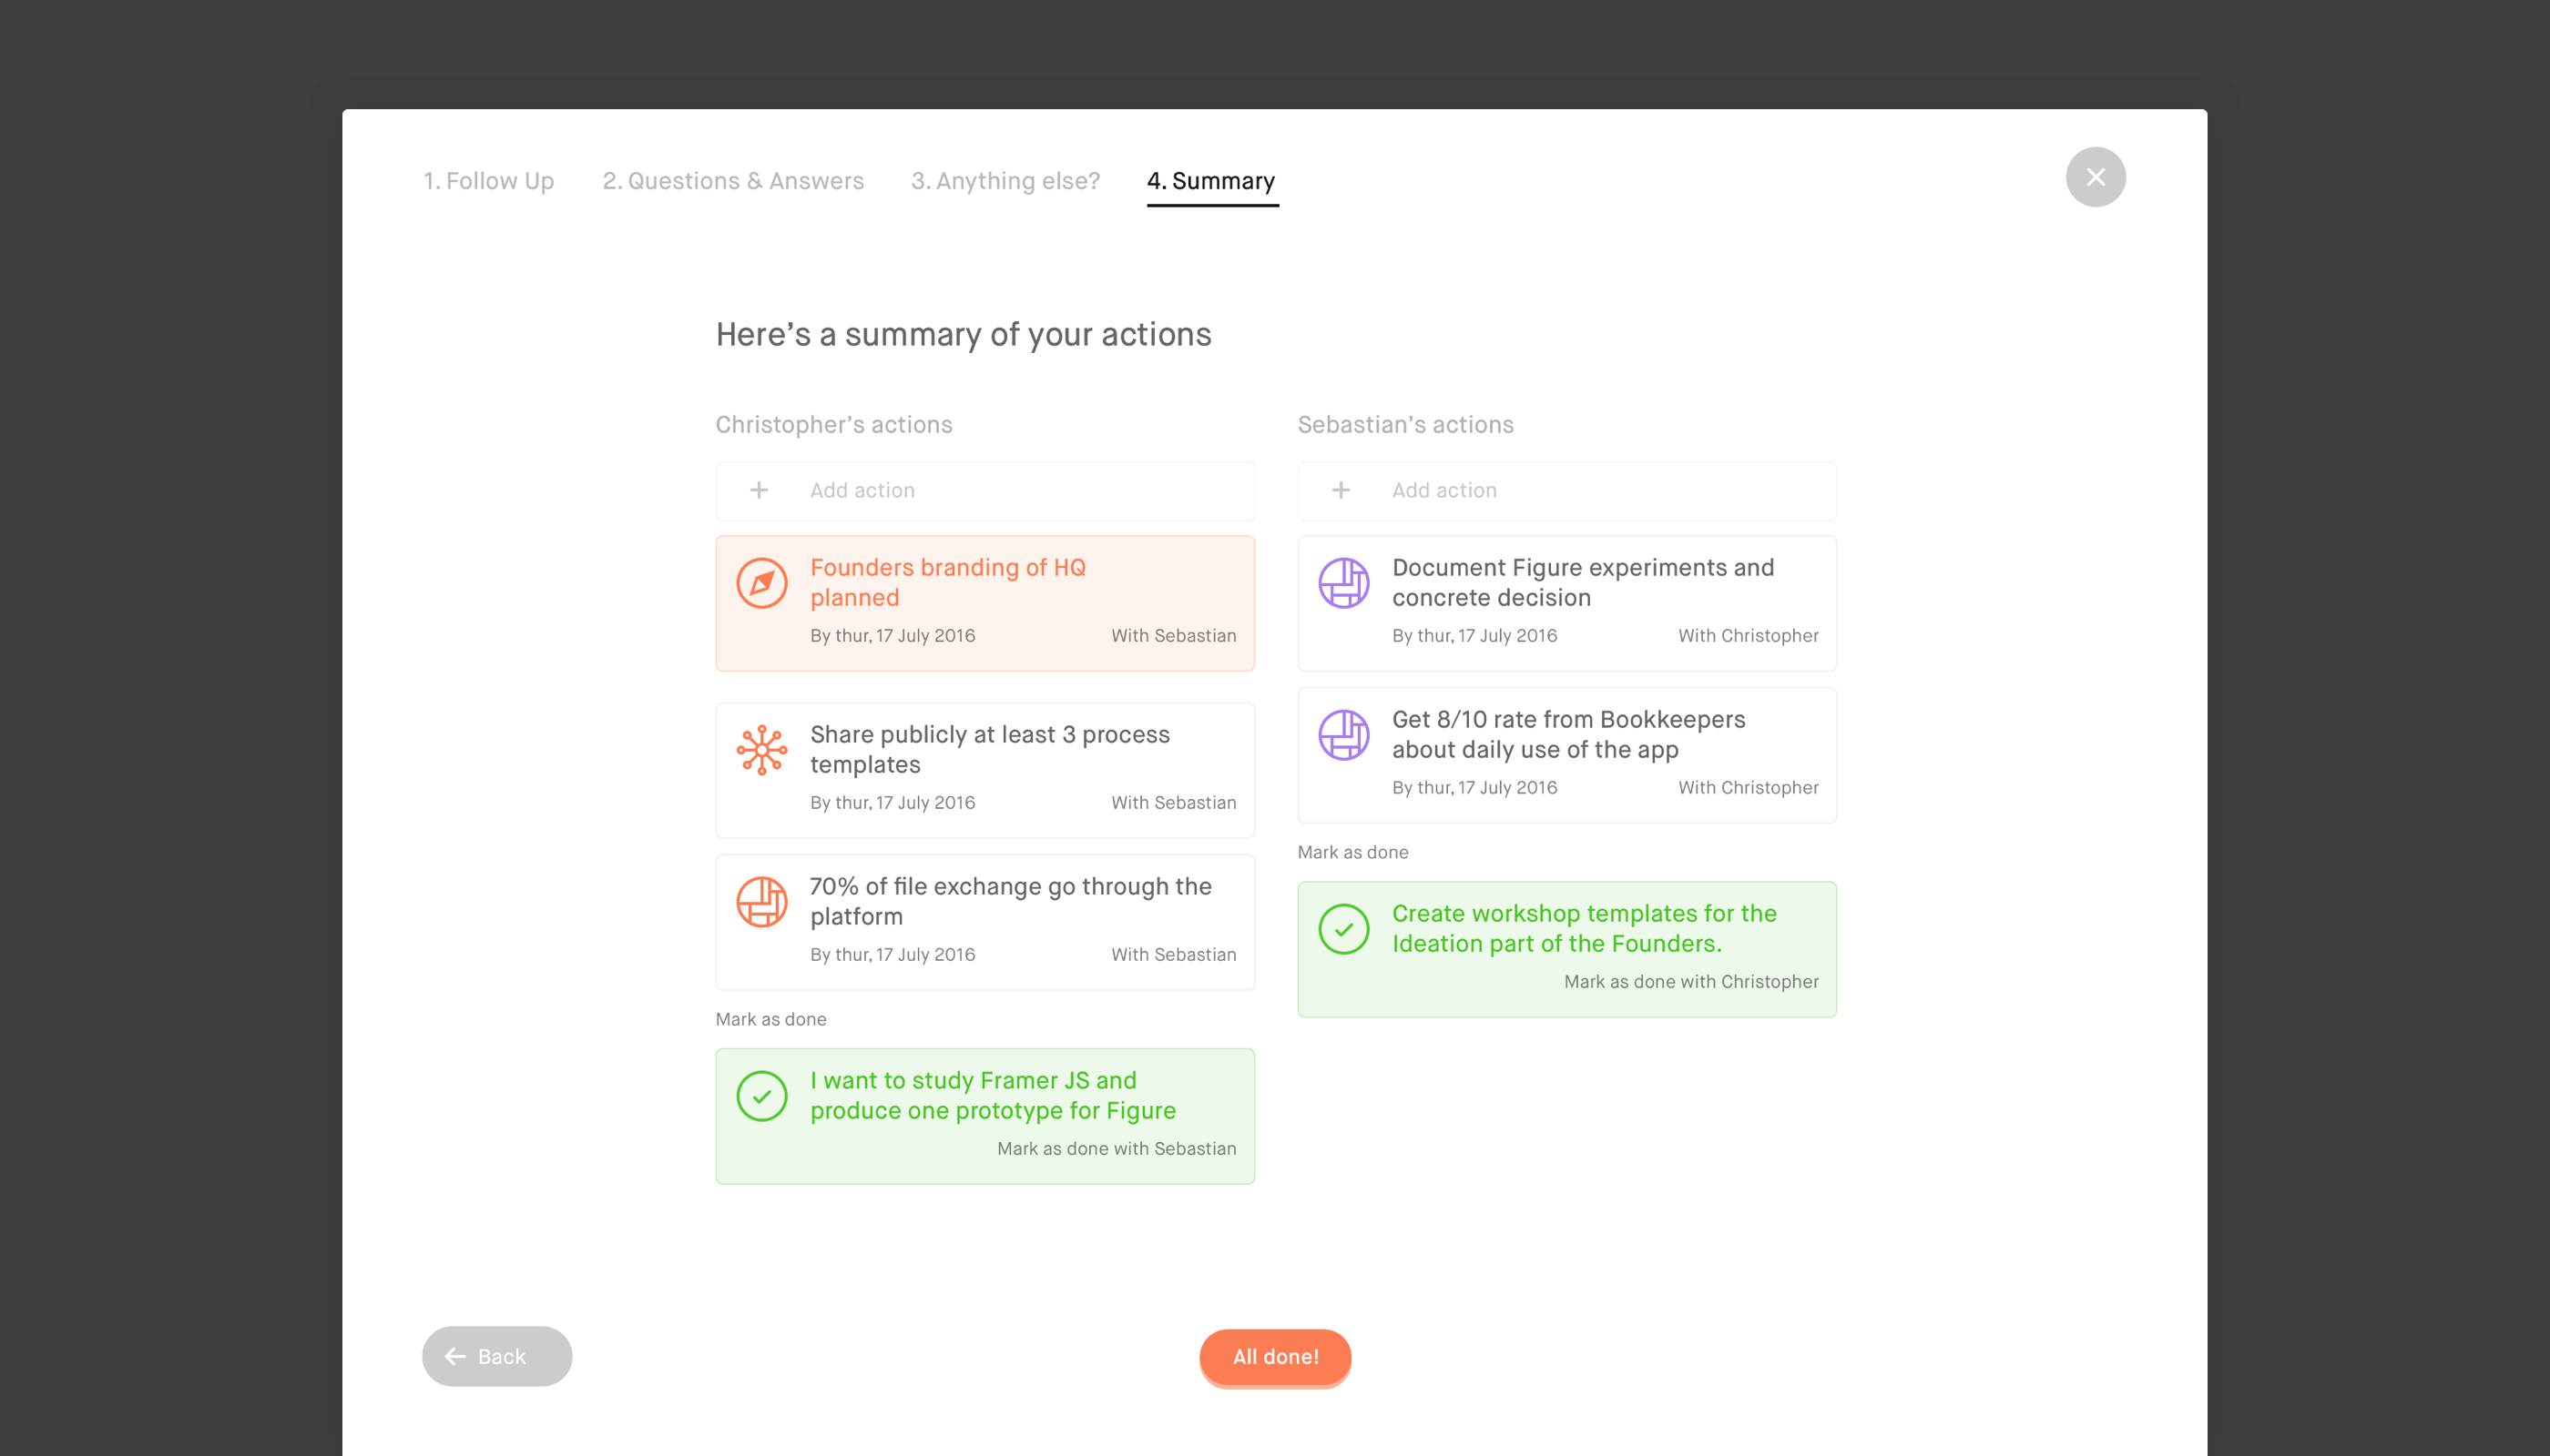The height and width of the screenshot is (1456, 2550).
Task: Uncheck the Framer JS study done checkmark
Action: click(x=761, y=1096)
